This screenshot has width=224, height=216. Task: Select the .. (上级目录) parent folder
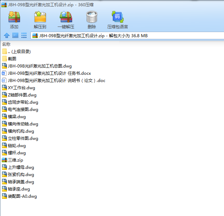[x=17, y=51]
